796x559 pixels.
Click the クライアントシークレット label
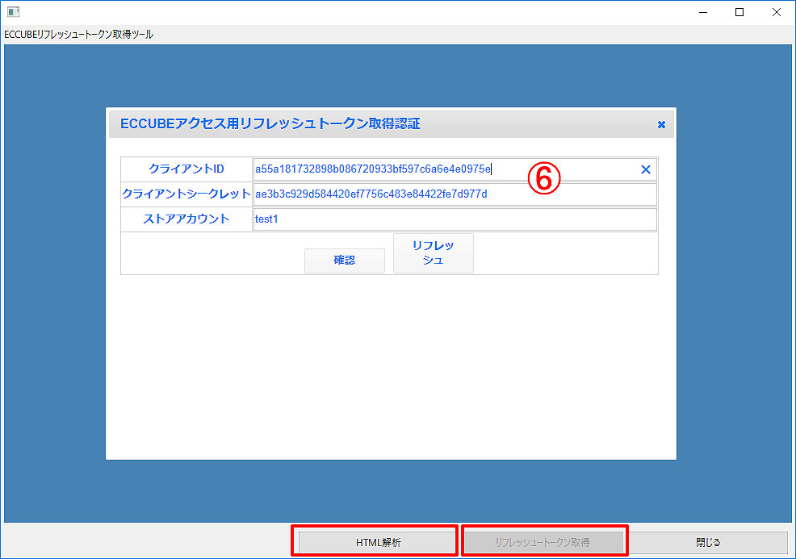point(186,194)
